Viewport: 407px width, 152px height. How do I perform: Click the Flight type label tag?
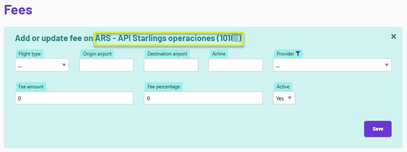tap(30, 54)
